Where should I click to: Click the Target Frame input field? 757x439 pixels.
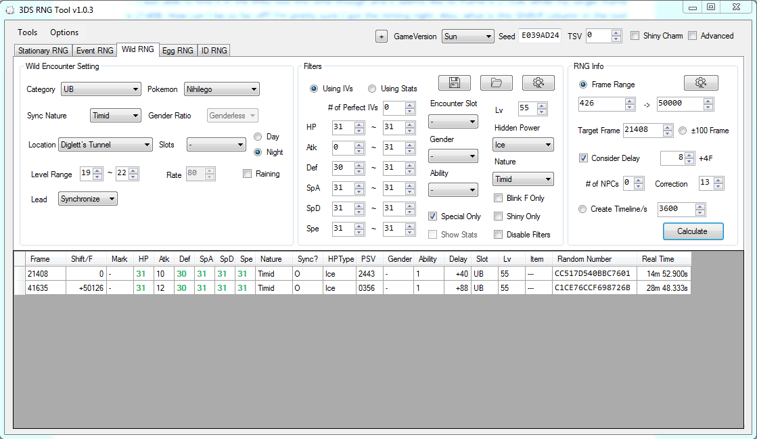tap(643, 130)
